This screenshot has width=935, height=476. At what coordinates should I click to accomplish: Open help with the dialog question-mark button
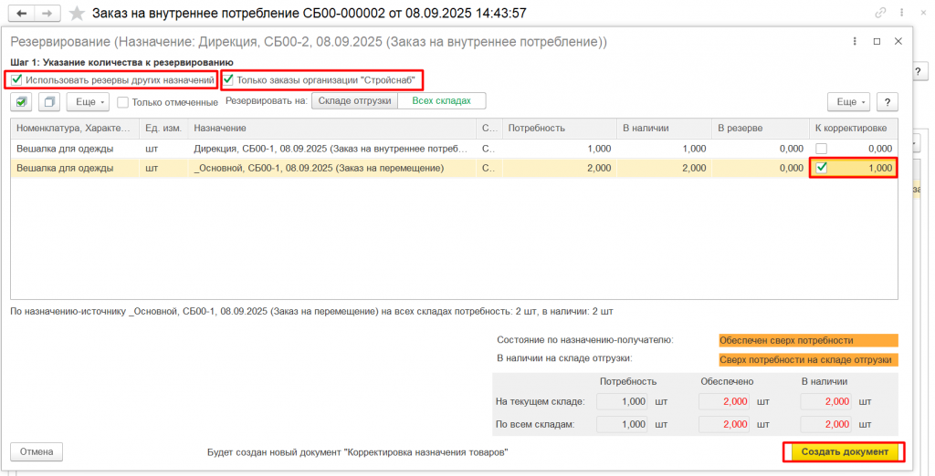tap(888, 102)
